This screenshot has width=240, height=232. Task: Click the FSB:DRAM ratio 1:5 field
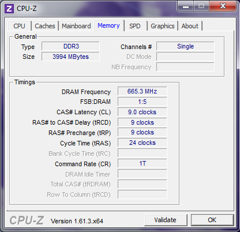(x=142, y=102)
